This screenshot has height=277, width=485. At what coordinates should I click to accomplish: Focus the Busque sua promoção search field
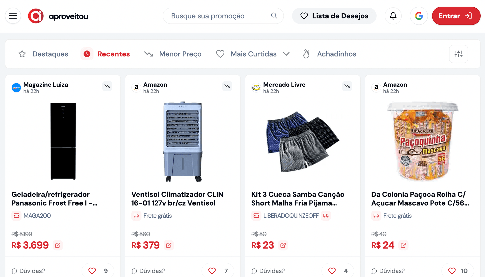click(217, 16)
